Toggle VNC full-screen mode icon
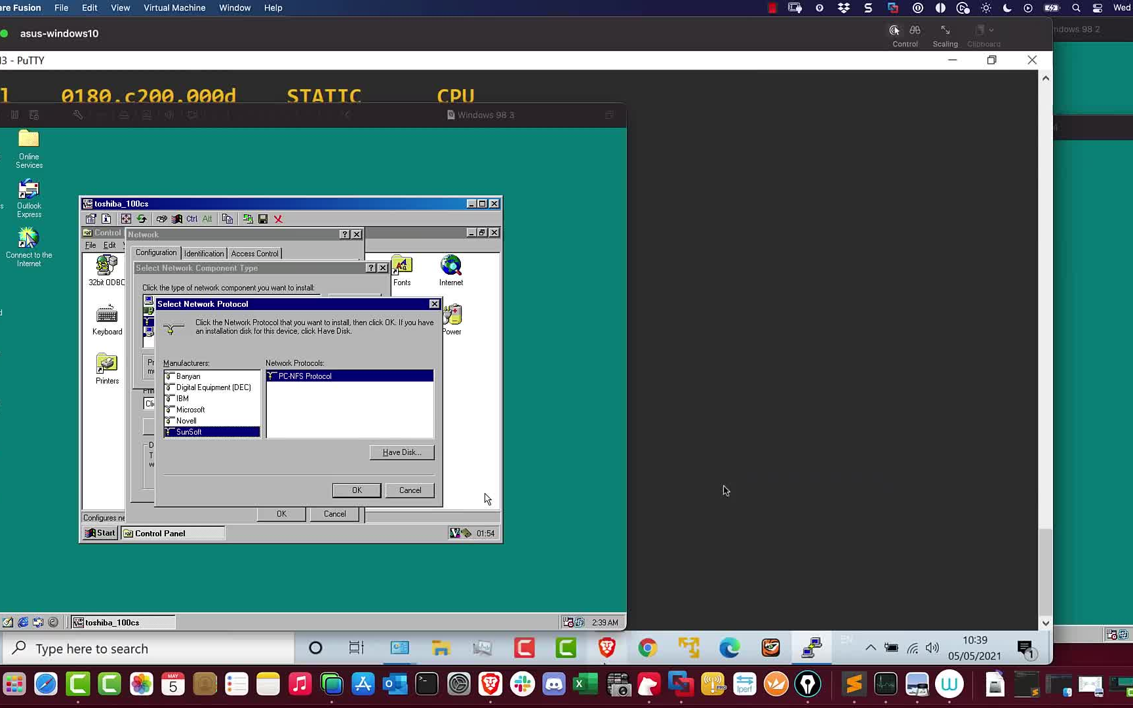The height and width of the screenshot is (708, 1133). point(126,219)
